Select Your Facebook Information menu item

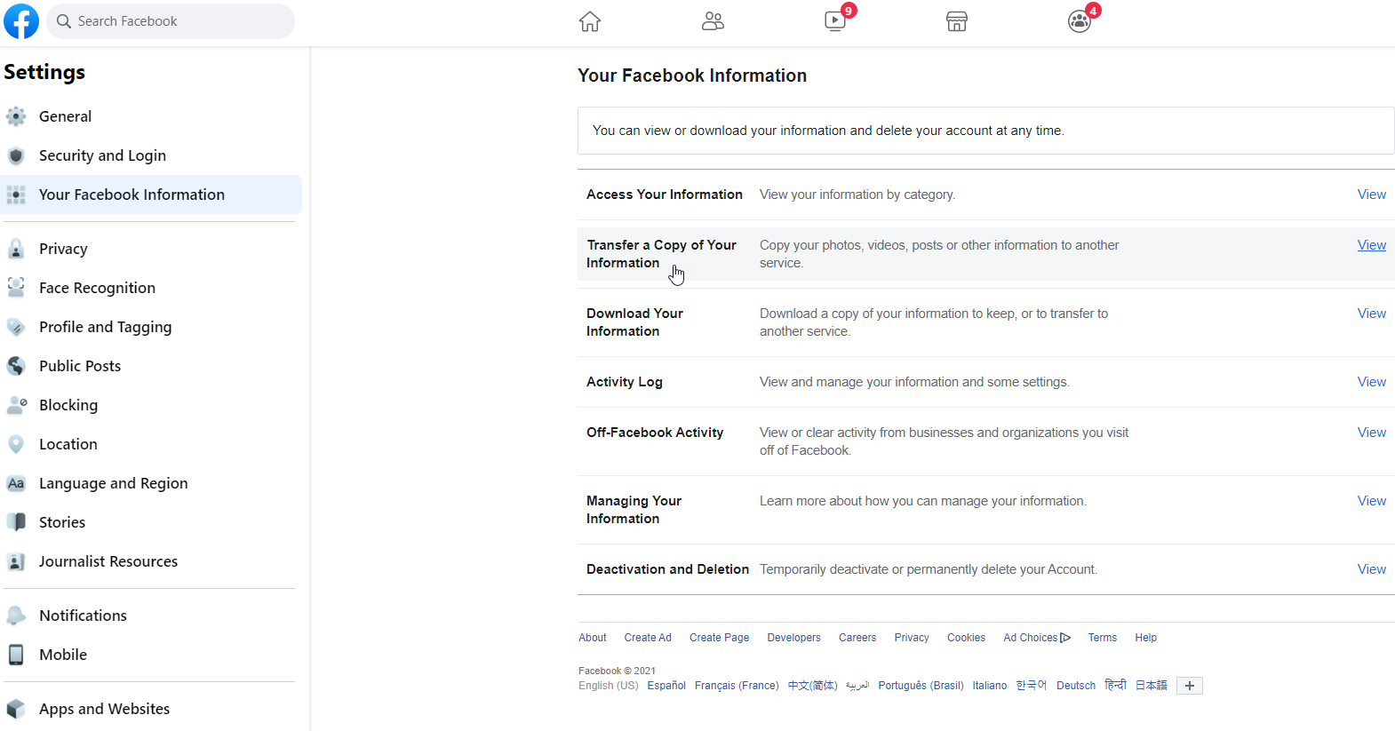[x=151, y=195]
